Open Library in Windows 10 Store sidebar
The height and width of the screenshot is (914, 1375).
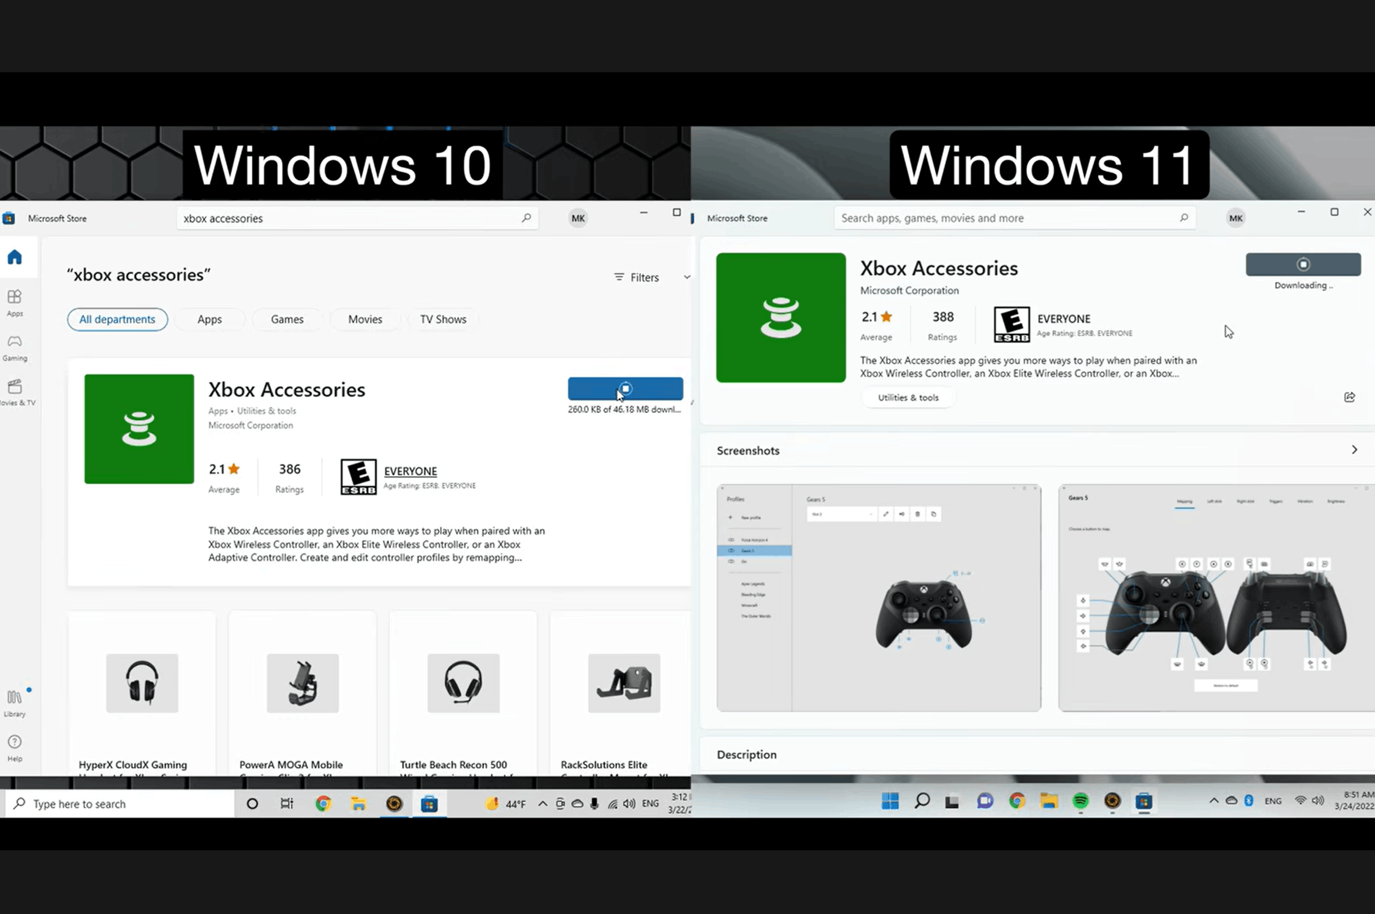15,703
